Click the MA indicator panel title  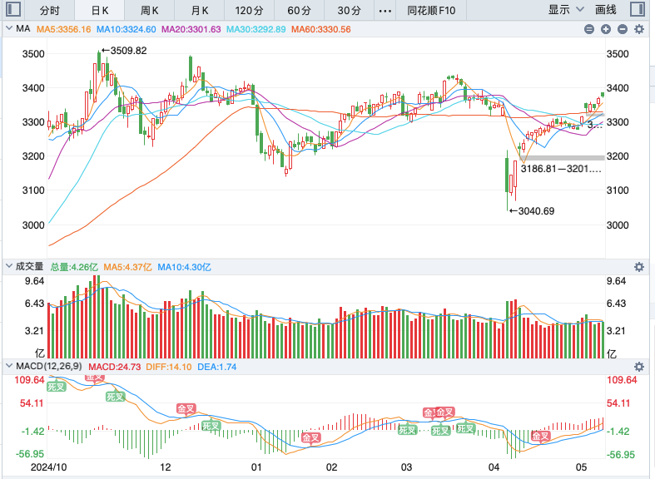[x=23, y=28]
